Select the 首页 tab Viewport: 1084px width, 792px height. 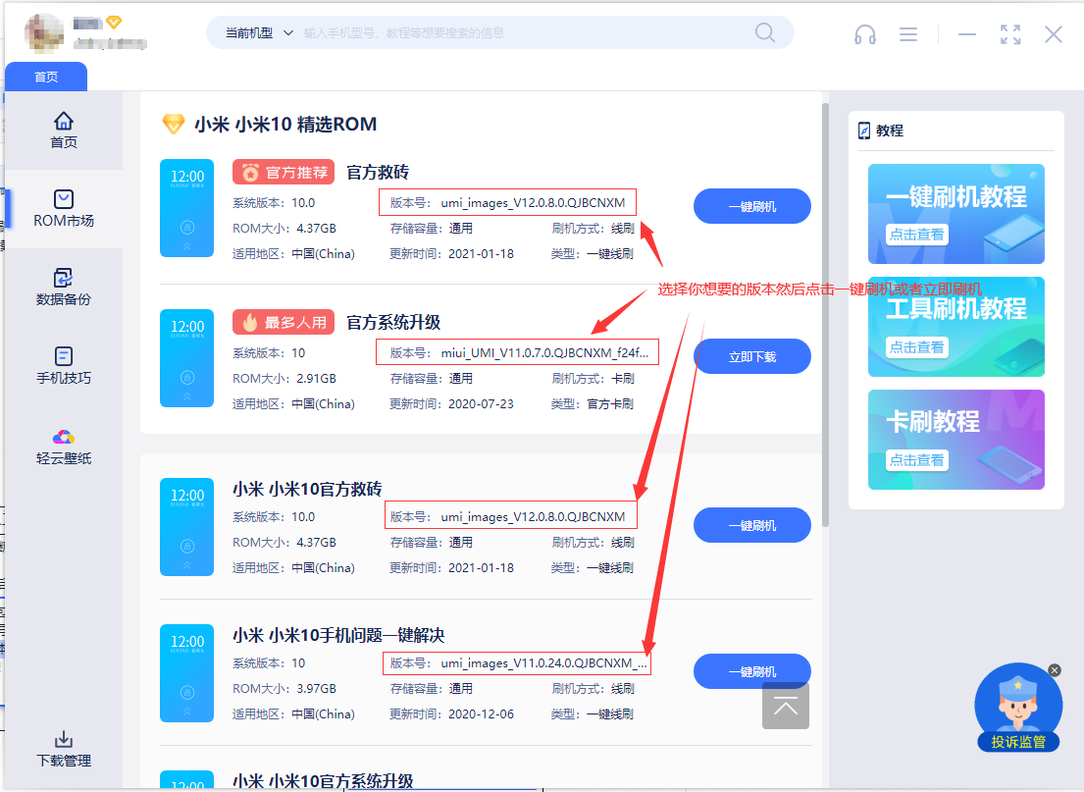click(x=46, y=77)
